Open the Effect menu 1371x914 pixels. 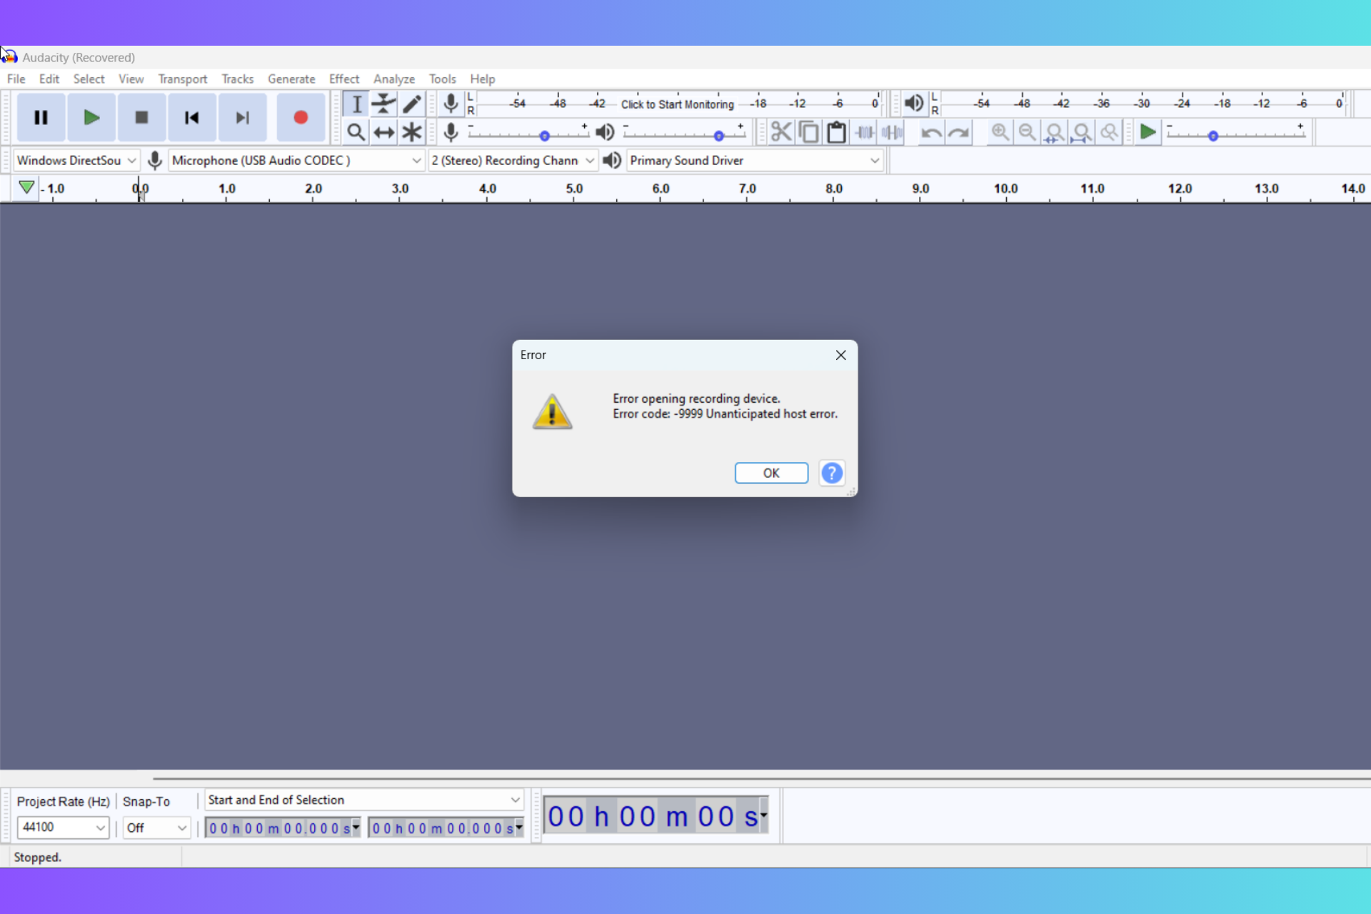pyautogui.click(x=344, y=79)
